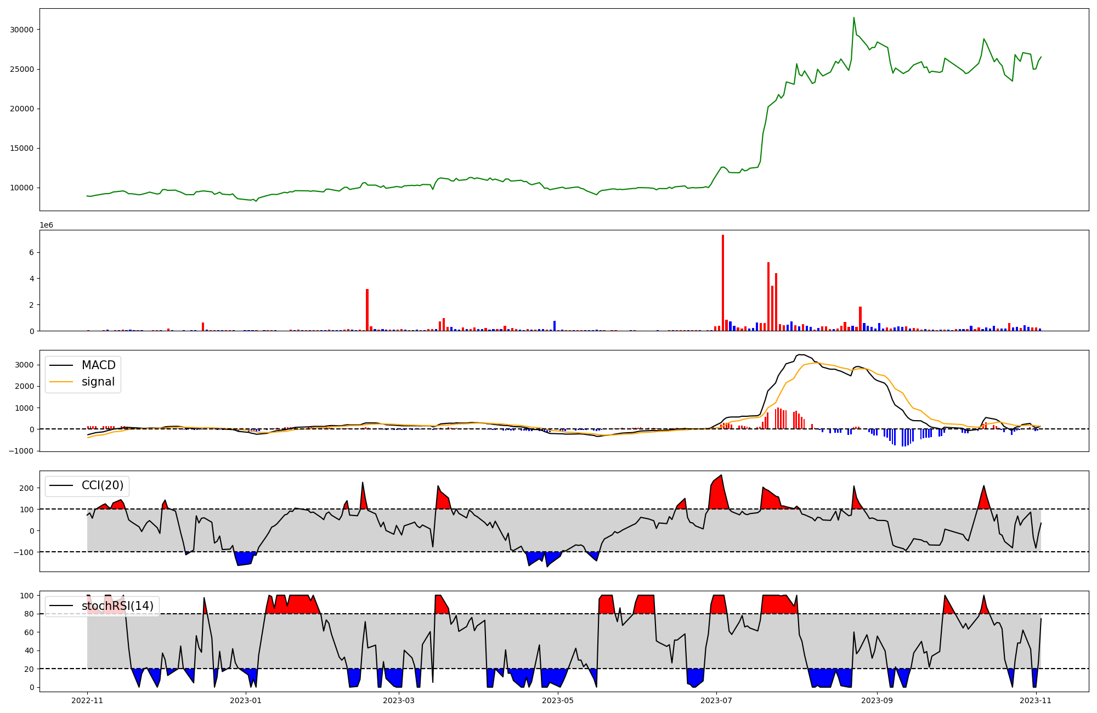Image resolution: width=1097 pixels, height=713 pixels.
Task: Click the 30000 price axis tick label
Action: pos(22,30)
